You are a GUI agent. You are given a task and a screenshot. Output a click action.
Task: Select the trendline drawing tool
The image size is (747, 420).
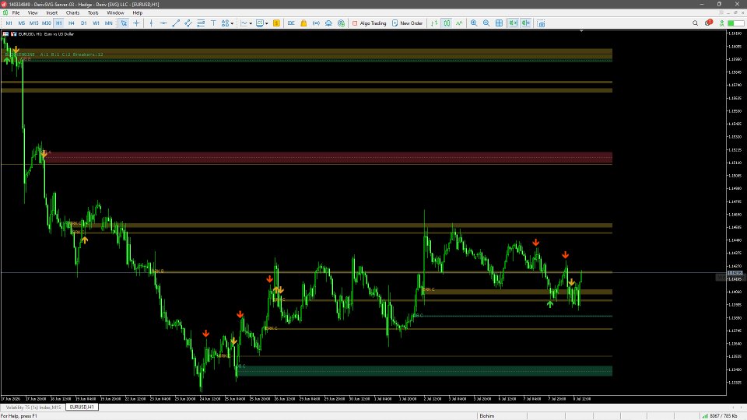tap(176, 23)
